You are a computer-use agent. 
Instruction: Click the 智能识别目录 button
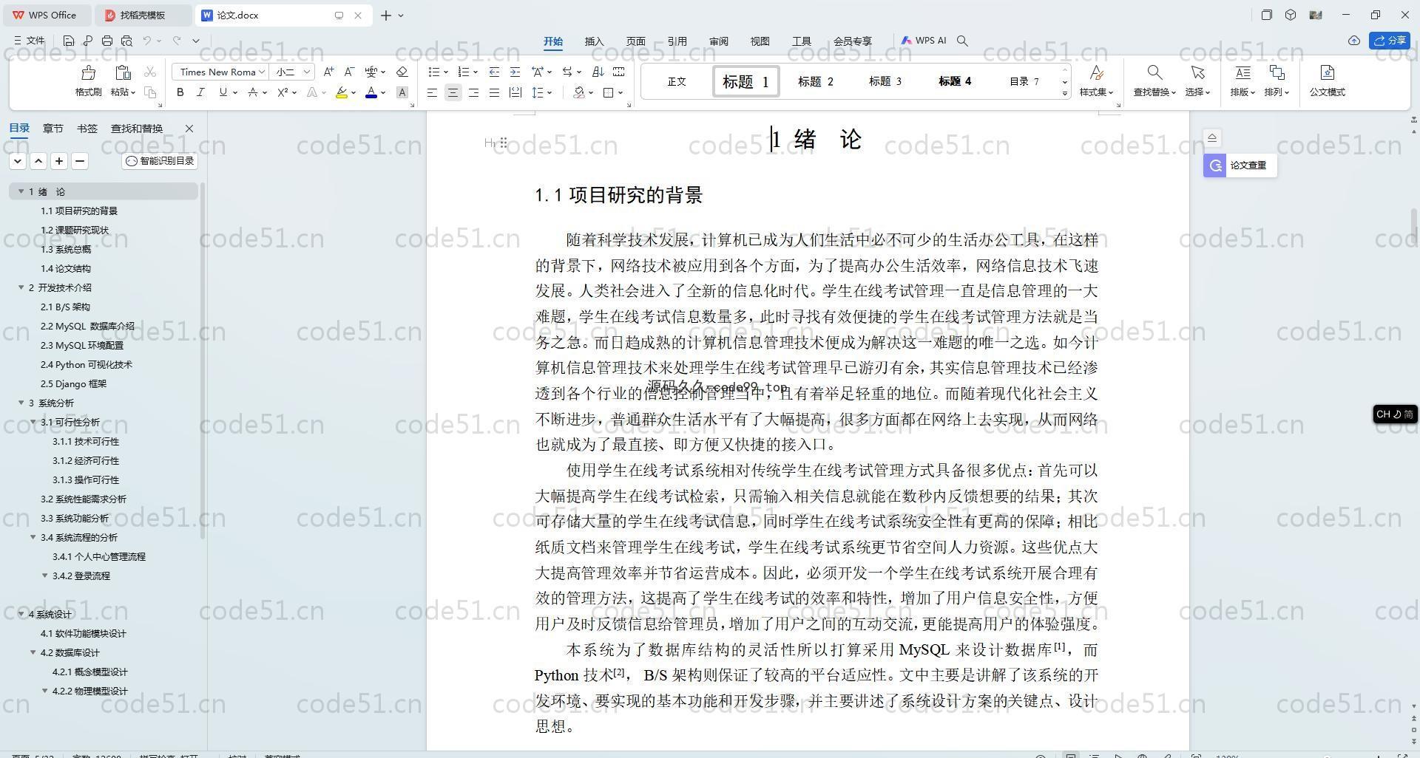[x=160, y=161]
